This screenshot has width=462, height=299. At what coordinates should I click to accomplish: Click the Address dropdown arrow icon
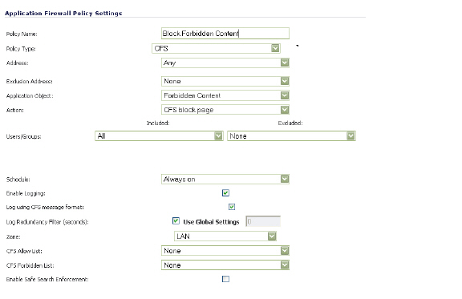(x=285, y=63)
